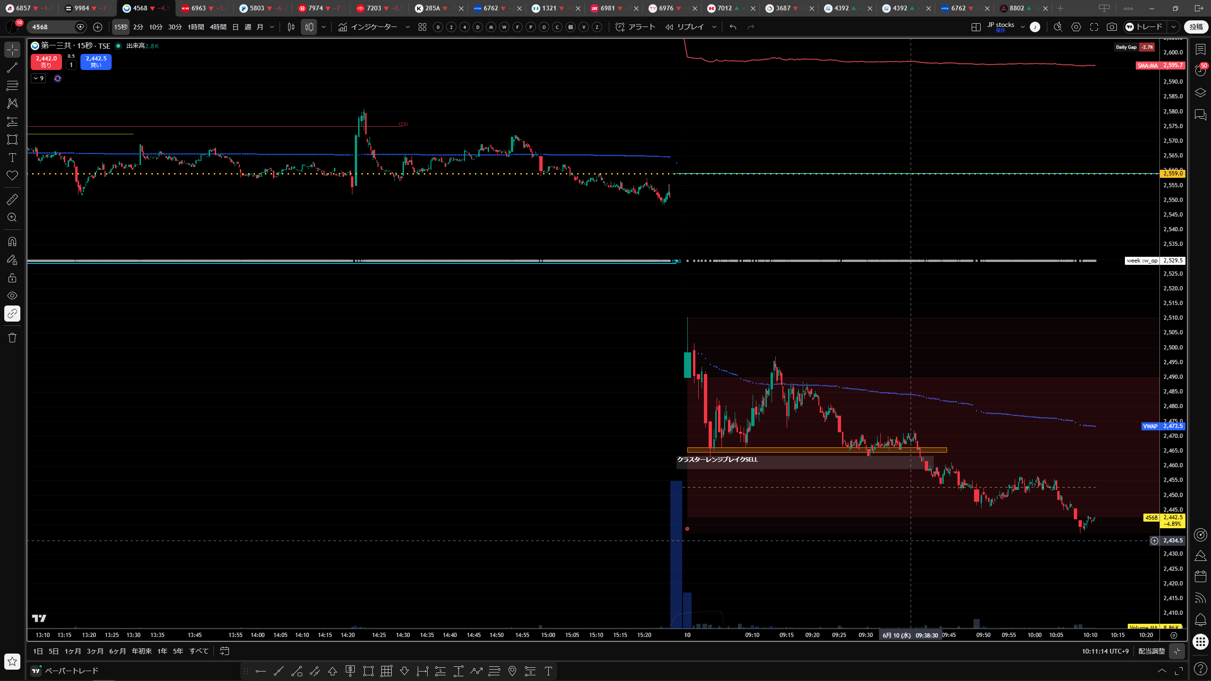
Task: Open the alerts bell panel icon
Action: click(1200, 620)
